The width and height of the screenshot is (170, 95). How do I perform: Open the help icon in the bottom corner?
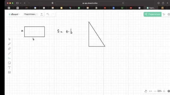(x=169, y=91)
